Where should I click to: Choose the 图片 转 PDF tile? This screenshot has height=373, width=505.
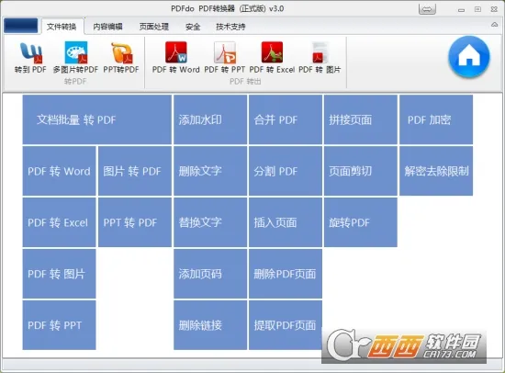point(135,171)
